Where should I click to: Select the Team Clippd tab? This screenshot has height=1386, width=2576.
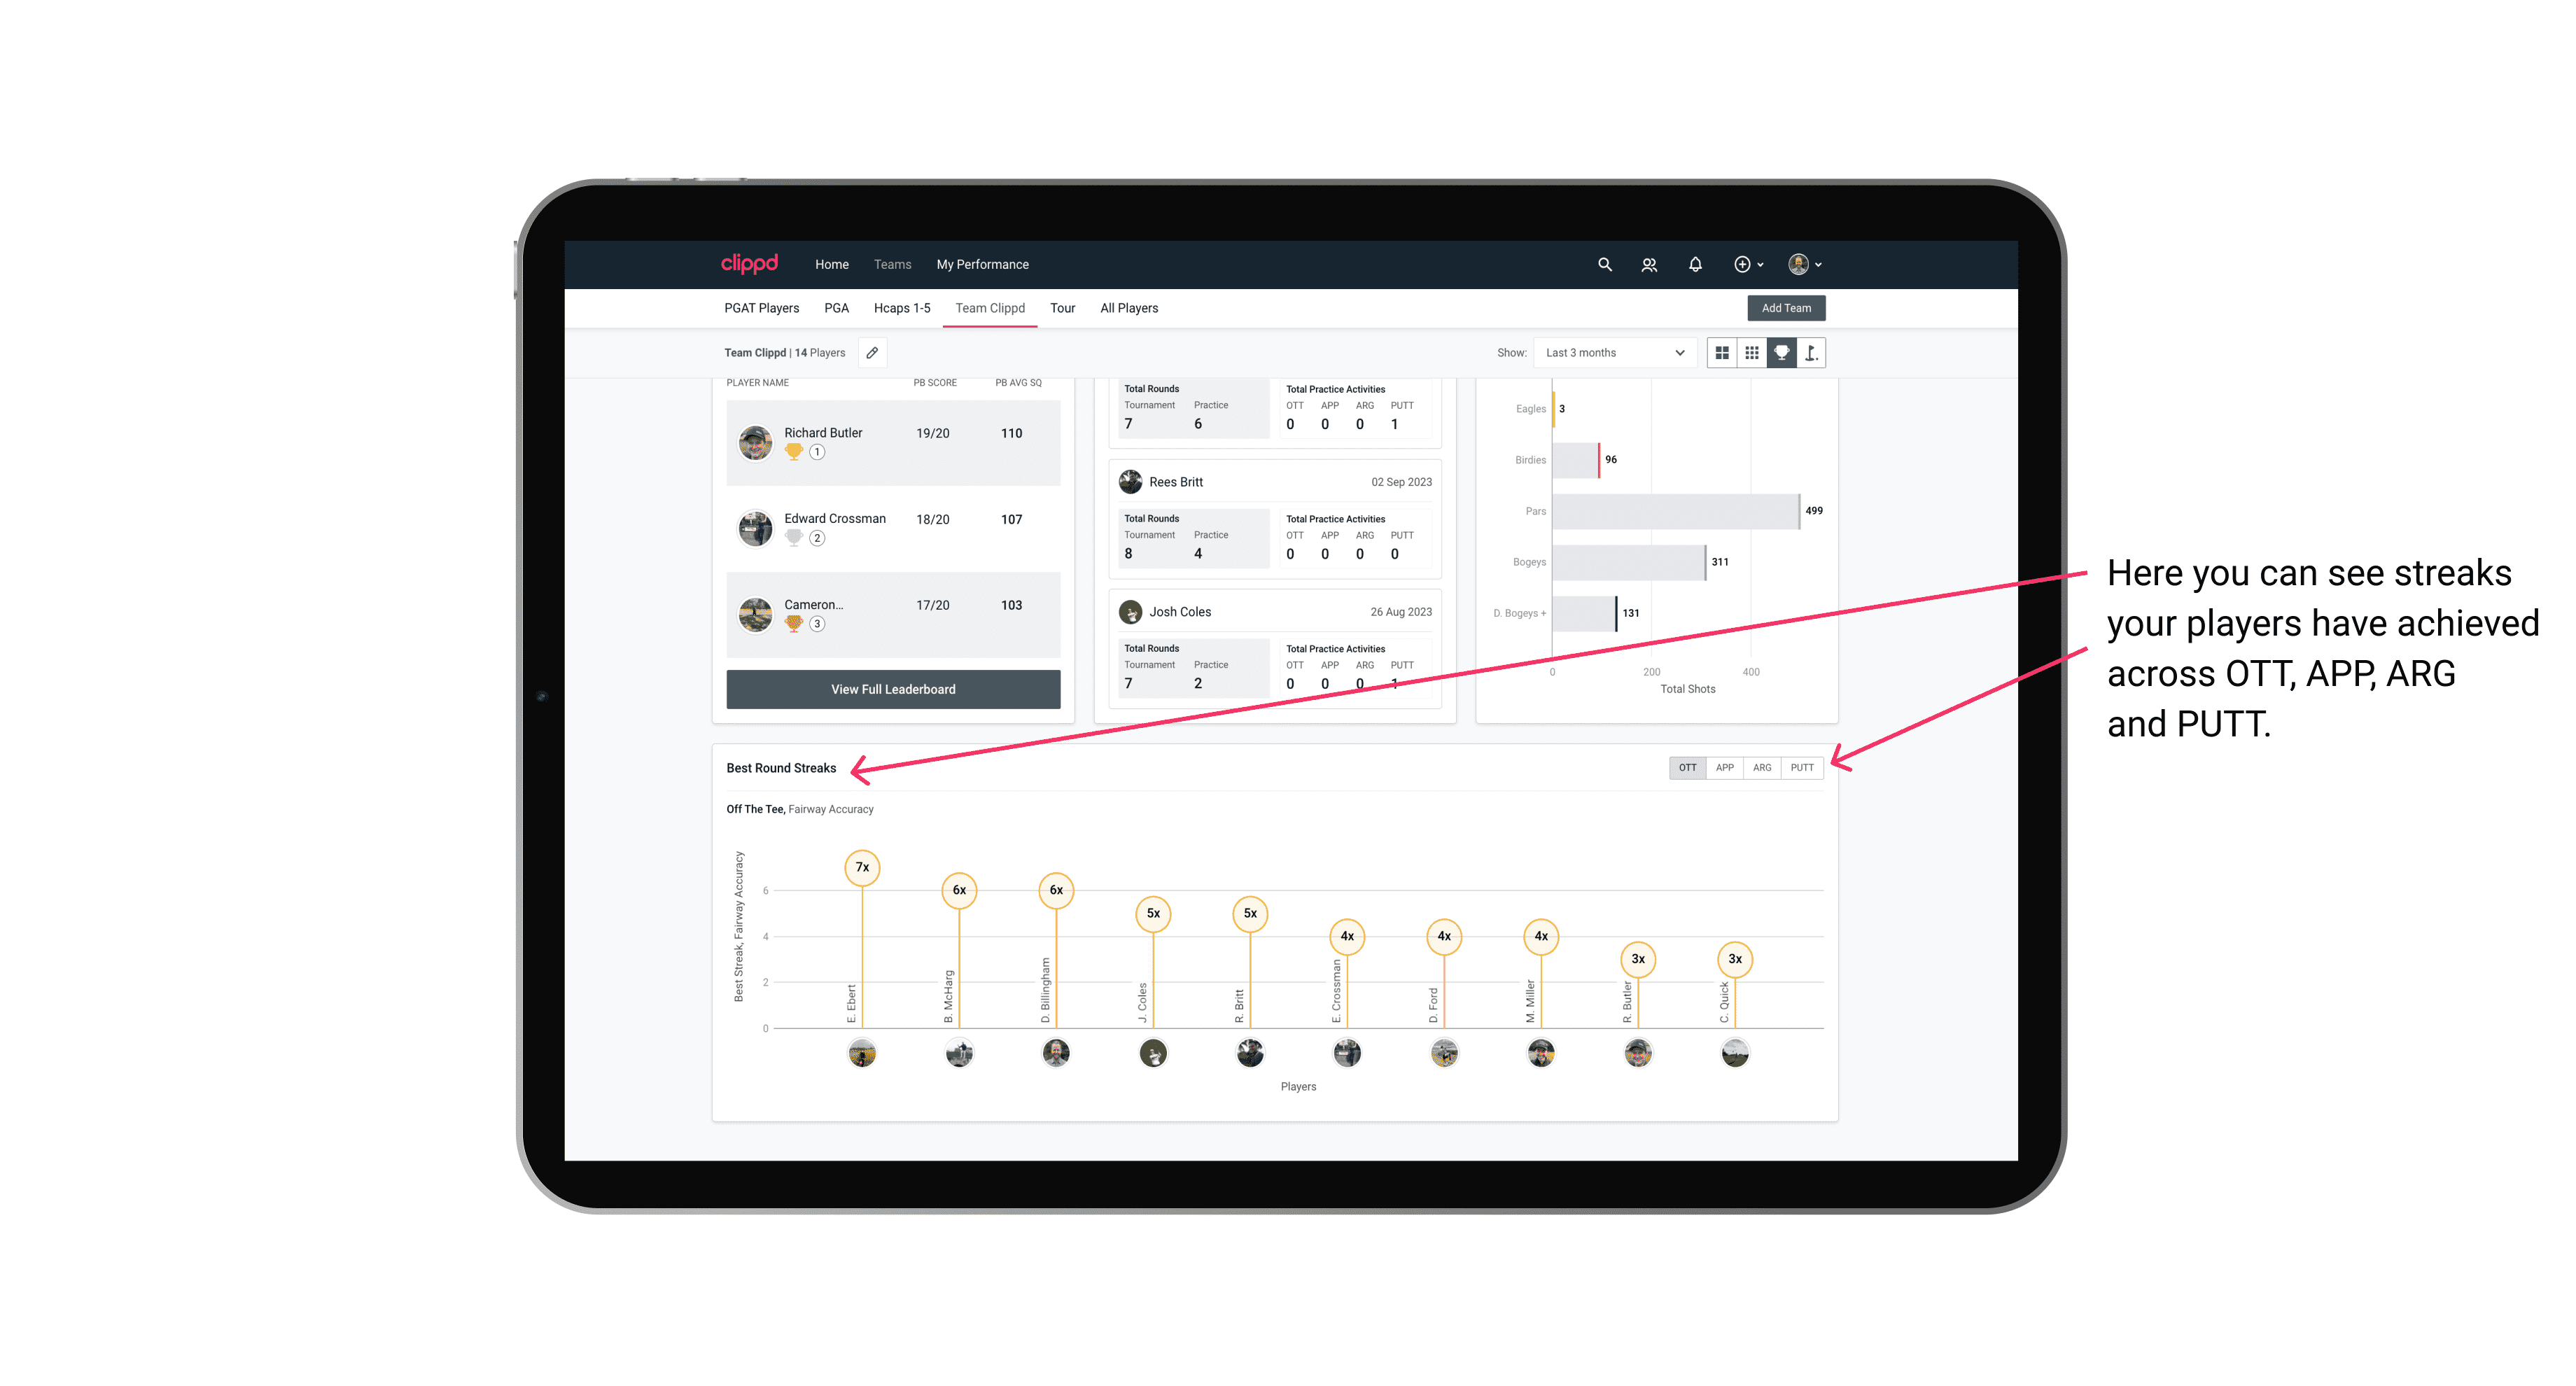coord(990,309)
